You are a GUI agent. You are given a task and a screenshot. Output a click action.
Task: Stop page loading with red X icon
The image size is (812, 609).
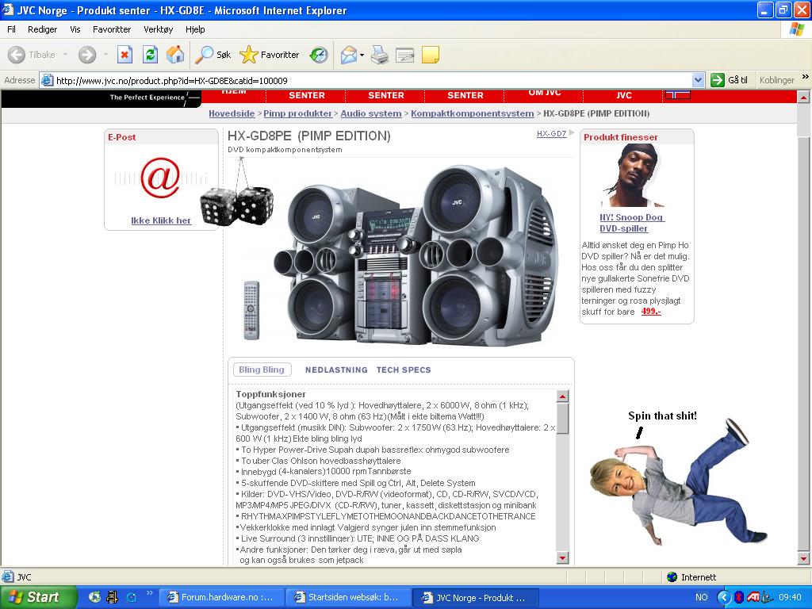coord(124,55)
